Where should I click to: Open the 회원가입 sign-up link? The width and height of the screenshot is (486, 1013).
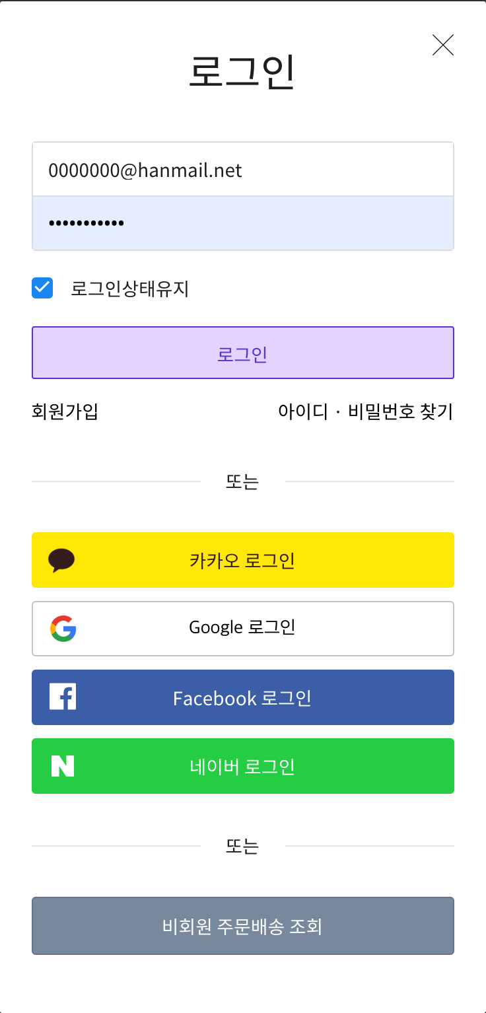click(x=65, y=411)
